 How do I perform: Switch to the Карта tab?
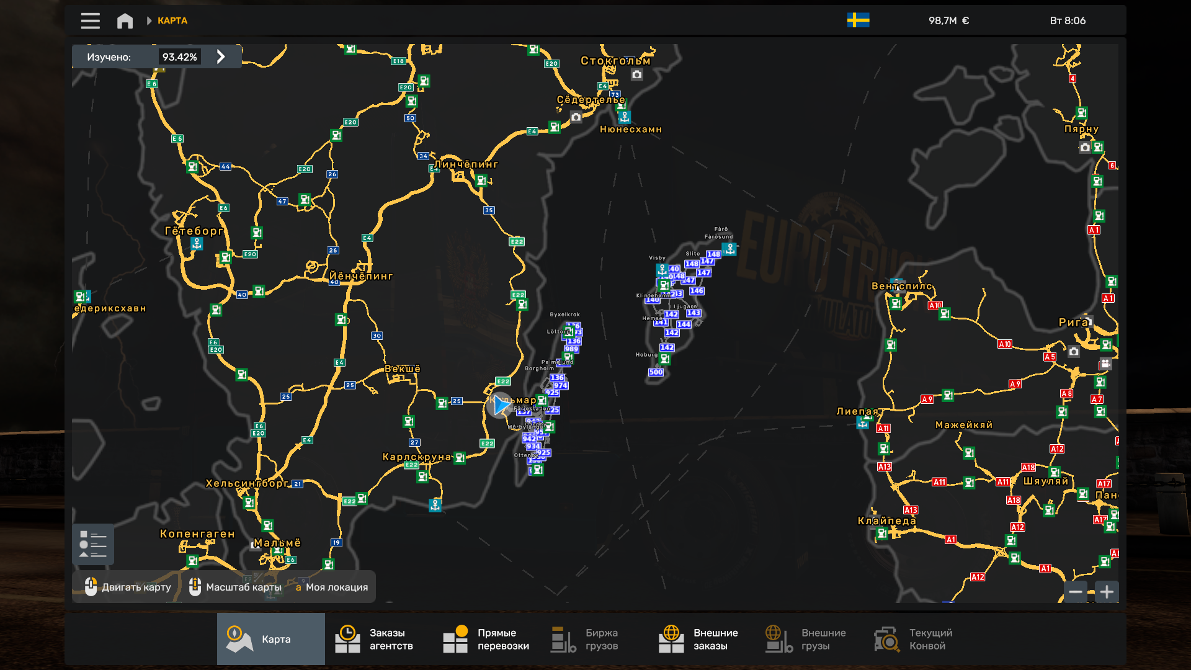270,639
